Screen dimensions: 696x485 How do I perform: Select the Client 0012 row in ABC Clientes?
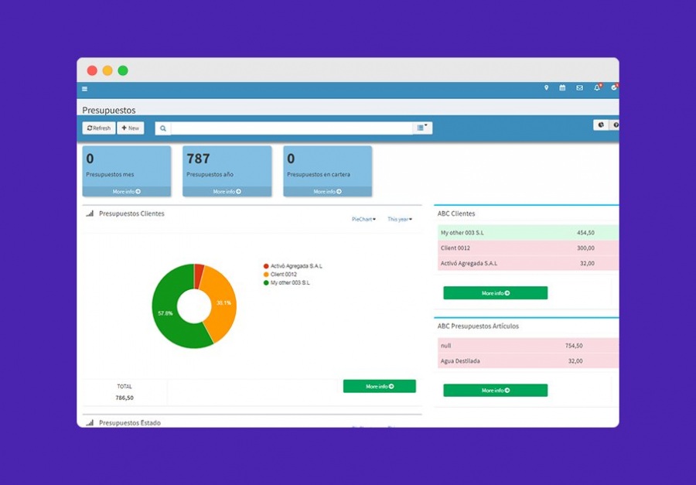point(528,248)
